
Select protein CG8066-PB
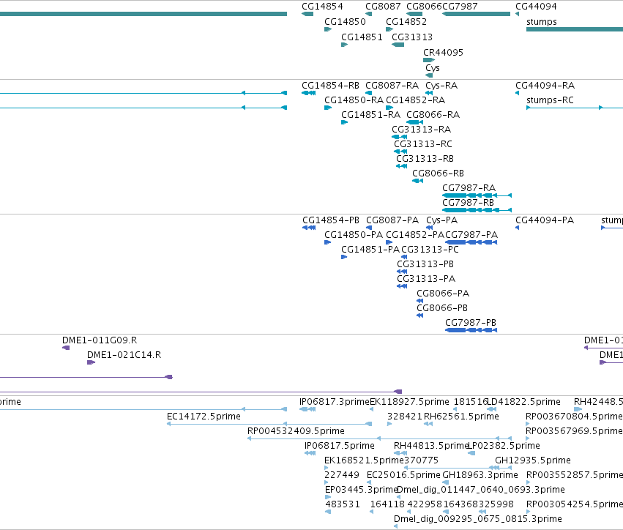420,316
